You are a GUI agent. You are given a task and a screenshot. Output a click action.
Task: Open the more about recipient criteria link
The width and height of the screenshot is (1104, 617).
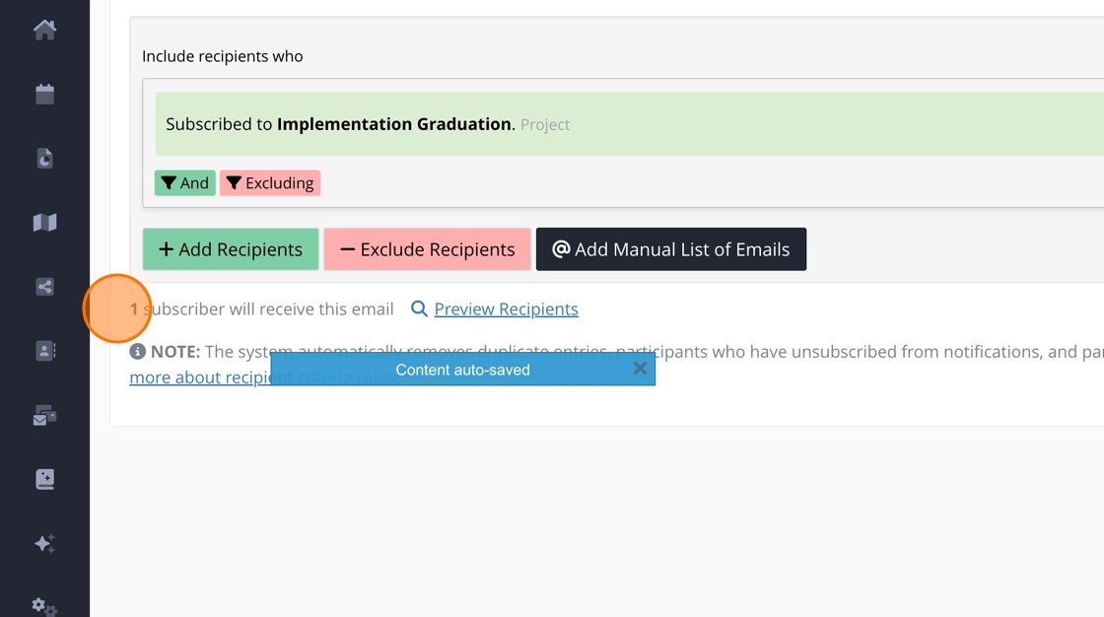(x=197, y=377)
